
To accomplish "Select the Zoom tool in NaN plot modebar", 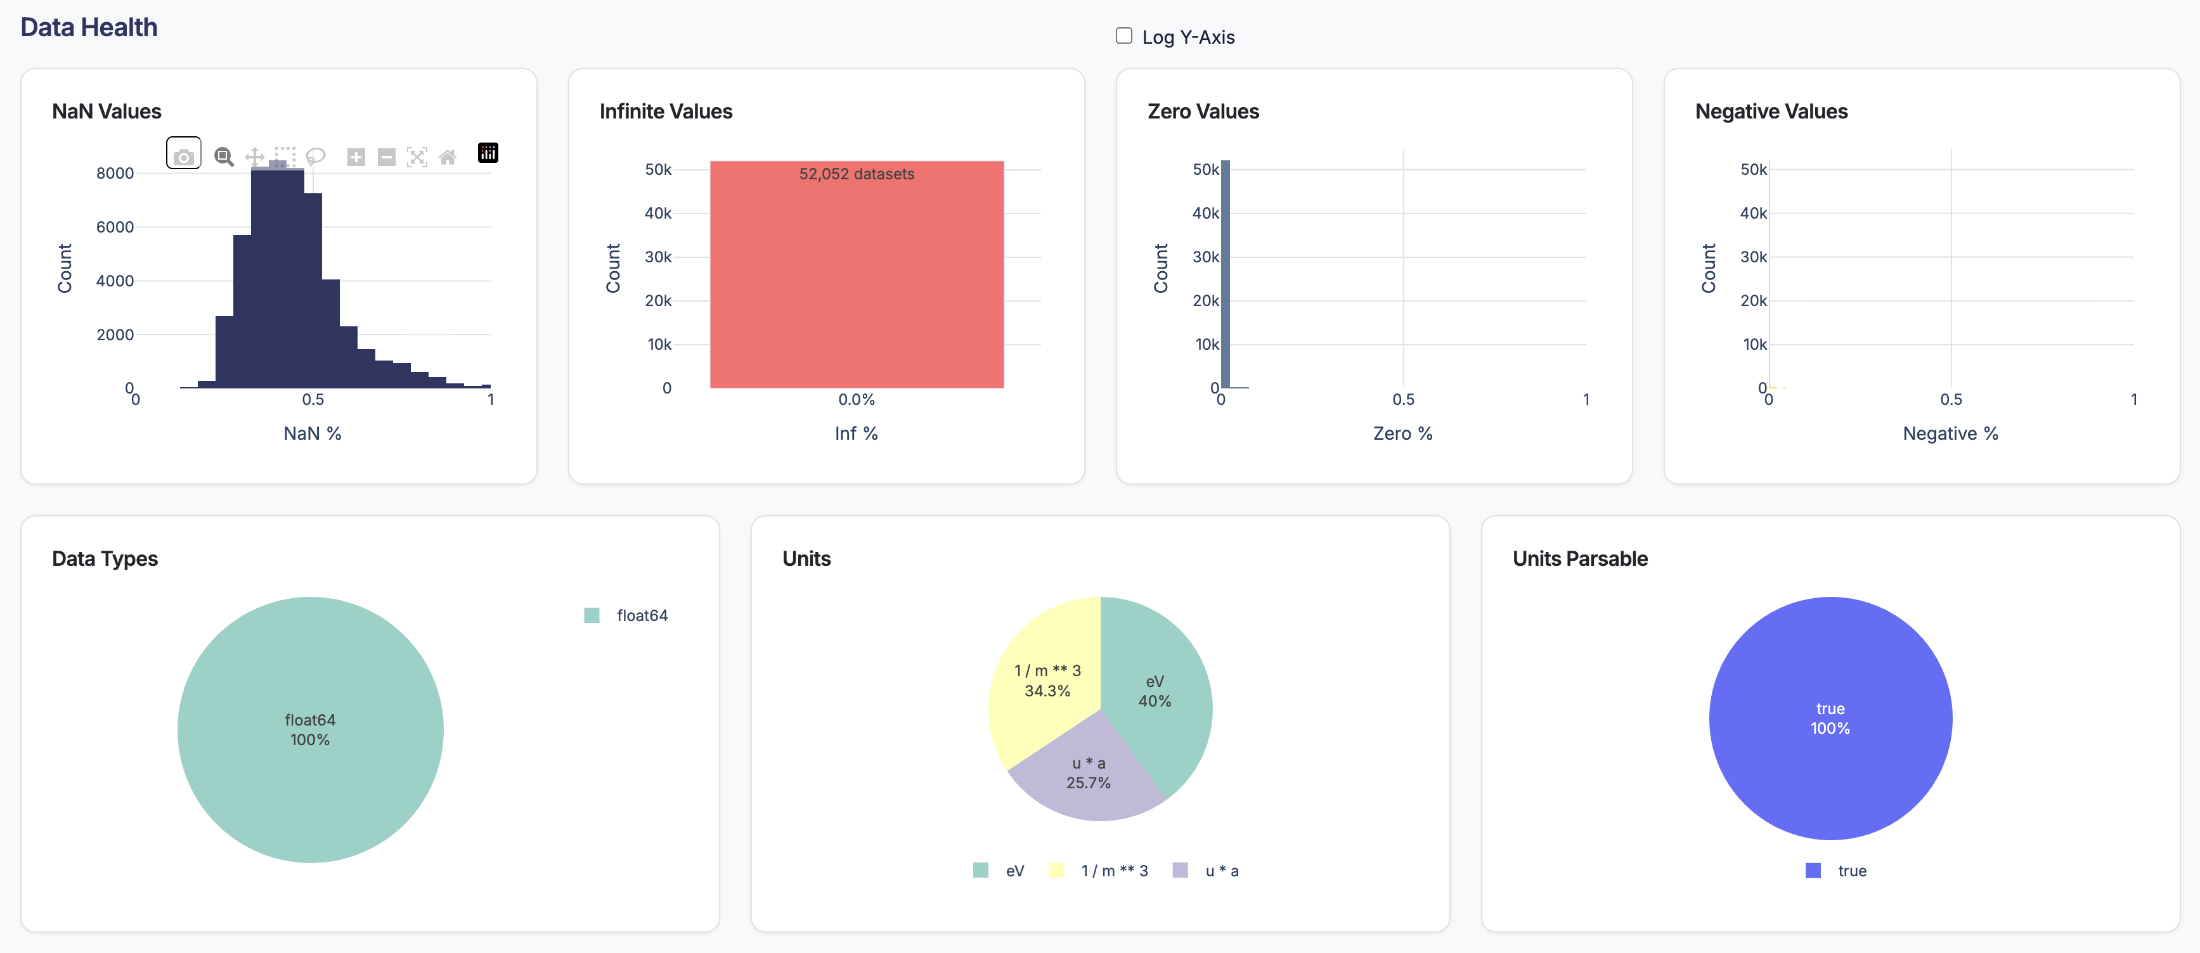I will coord(224,156).
